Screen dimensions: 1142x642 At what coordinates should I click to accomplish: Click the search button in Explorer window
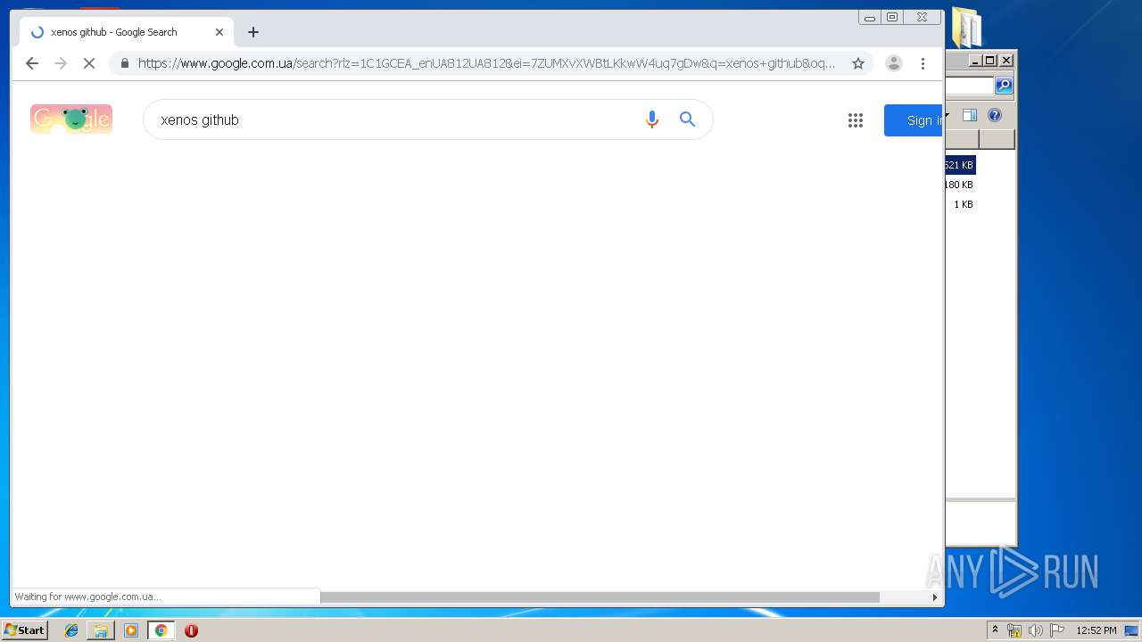[1004, 86]
